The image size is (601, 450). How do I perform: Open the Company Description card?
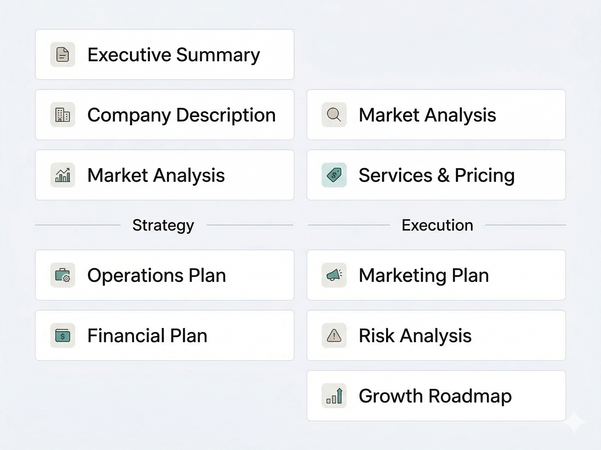[x=164, y=115]
